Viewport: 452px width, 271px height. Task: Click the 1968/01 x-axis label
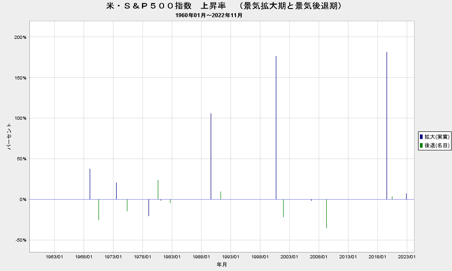(x=84, y=257)
